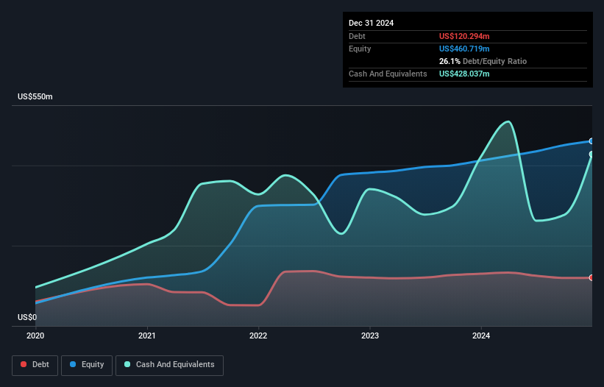Click the US$120.294m debt value in tooltip
The image size is (604, 387).
464,36
